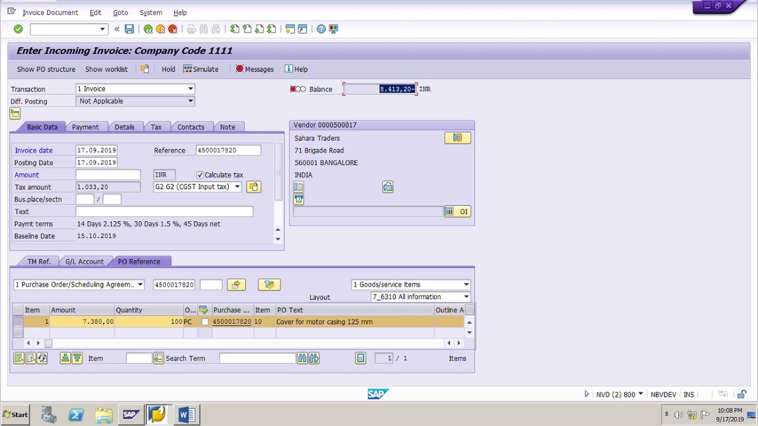The width and height of the screenshot is (758, 426).
Task: Click the Hold button
Action: [168, 69]
